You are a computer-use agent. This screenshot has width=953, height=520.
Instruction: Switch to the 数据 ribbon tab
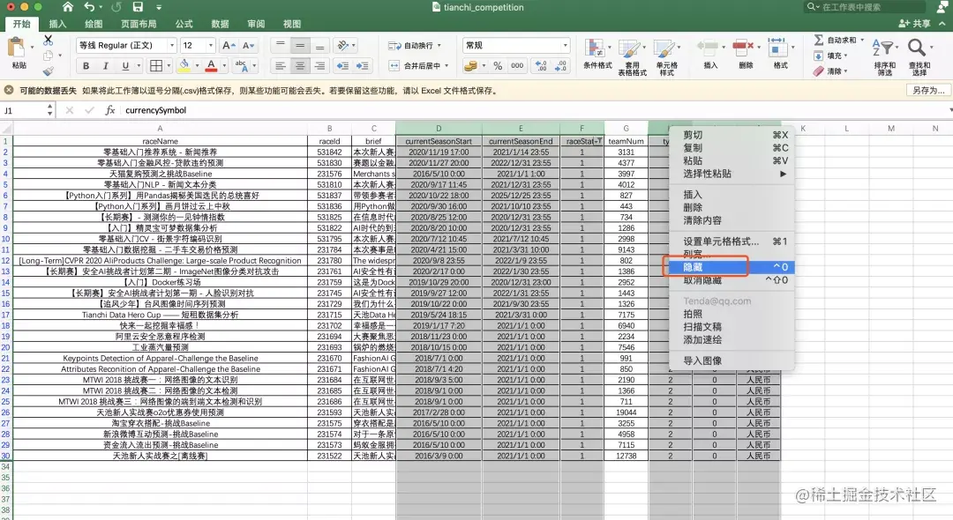coord(220,24)
